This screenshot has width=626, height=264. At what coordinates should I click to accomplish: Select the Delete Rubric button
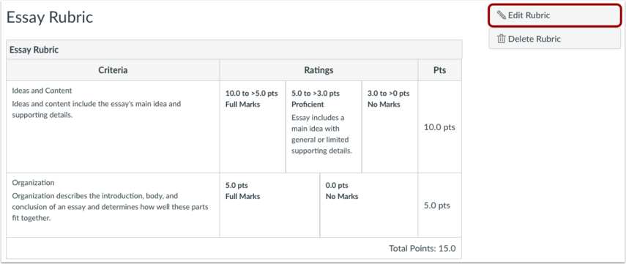click(555, 39)
